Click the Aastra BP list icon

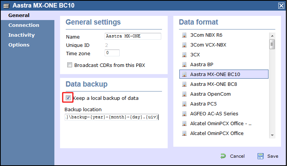click(x=184, y=65)
